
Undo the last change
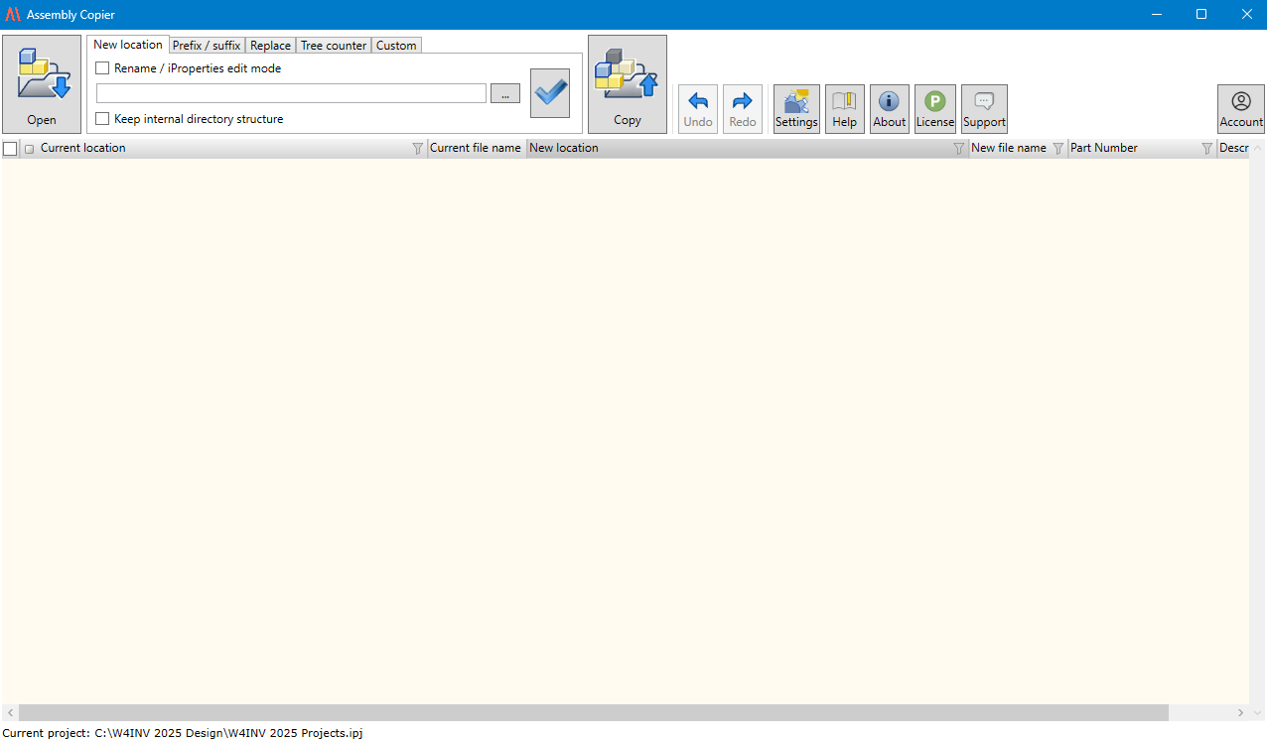[698, 109]
